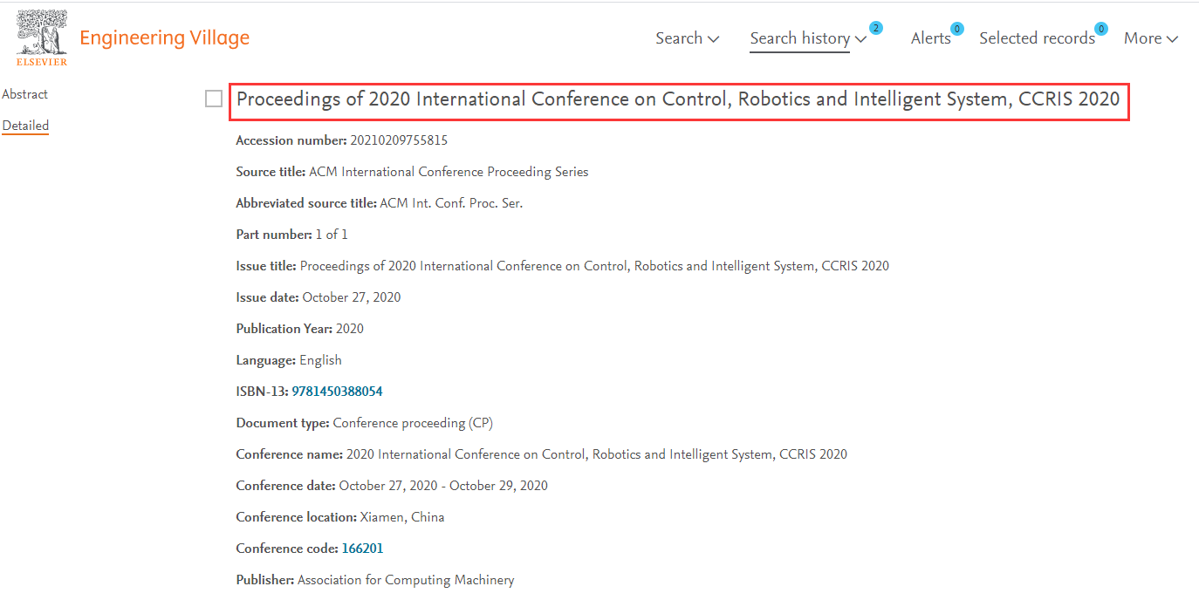This screenshot has width=1199, height=600.
Task: Click the Selected records count badge
Action: coord(1100,29)
